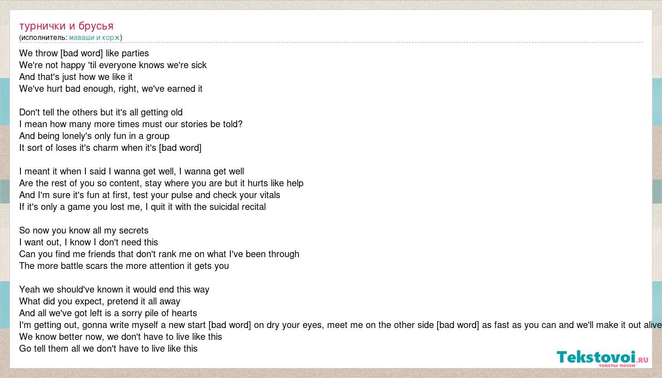Click the line "And that's just how we like it"

[76, 77]
